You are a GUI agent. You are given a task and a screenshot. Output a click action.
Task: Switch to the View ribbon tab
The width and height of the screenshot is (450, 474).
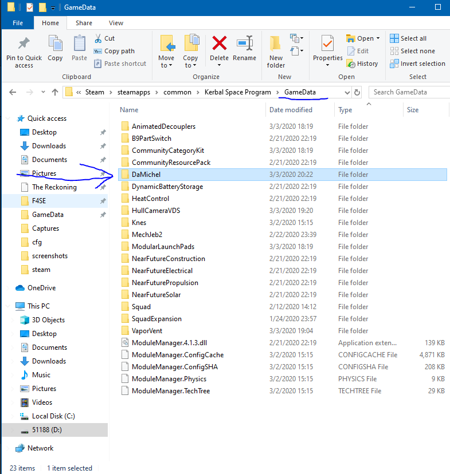pos(116,23)
